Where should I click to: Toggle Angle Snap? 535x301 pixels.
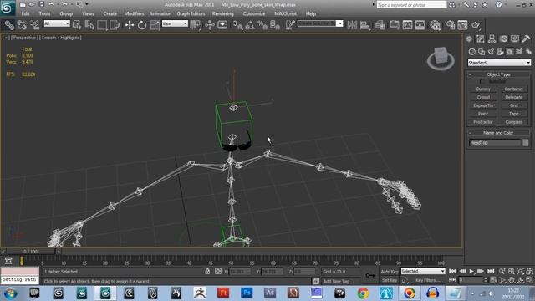[250, 25]
